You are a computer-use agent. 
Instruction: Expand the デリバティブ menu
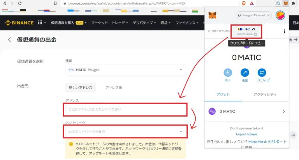tap(144, 23)
